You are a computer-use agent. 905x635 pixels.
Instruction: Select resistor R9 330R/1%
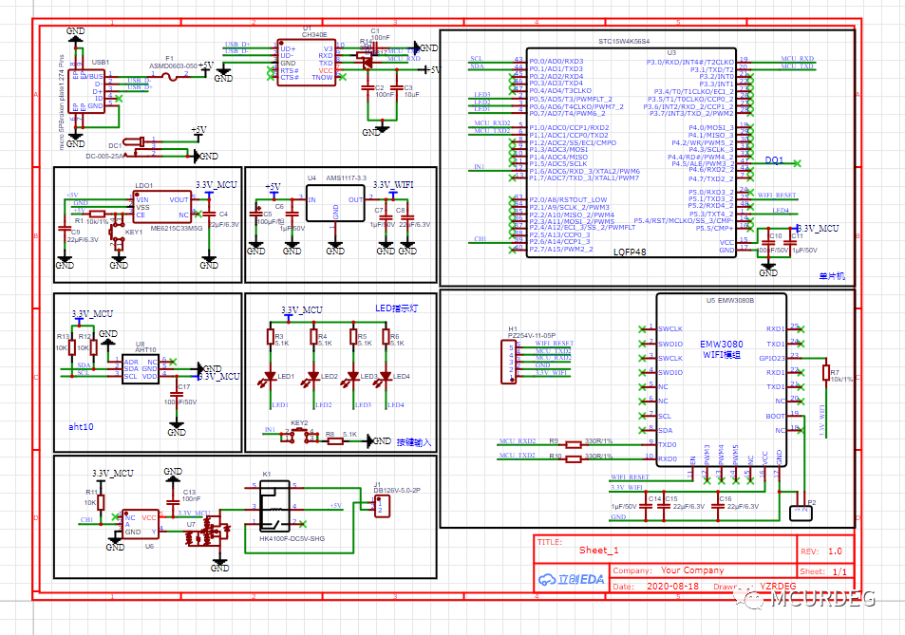[x=574, y=444]
